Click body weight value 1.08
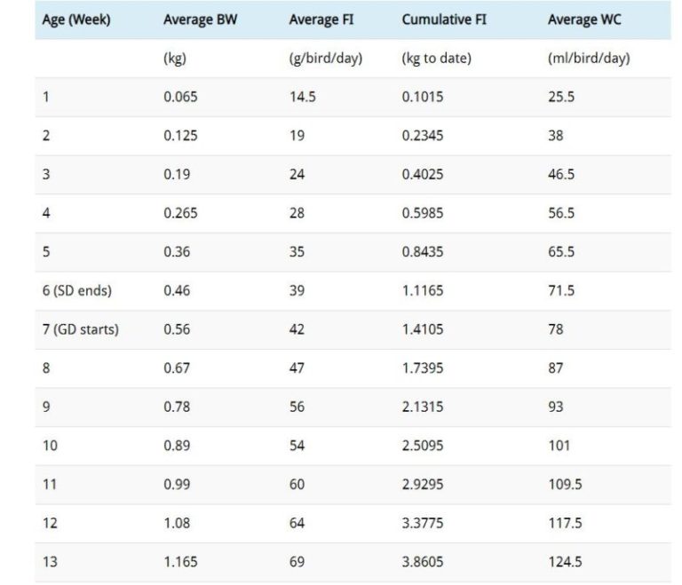Viewport: 682px width, 585px height. point(177,523)
